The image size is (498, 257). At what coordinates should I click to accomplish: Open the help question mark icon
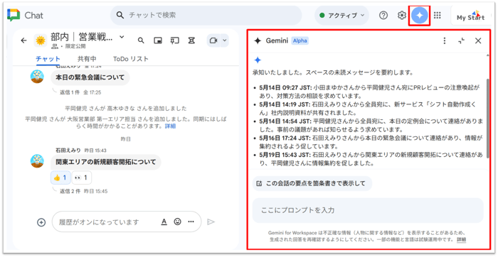(x=383, y=15)
